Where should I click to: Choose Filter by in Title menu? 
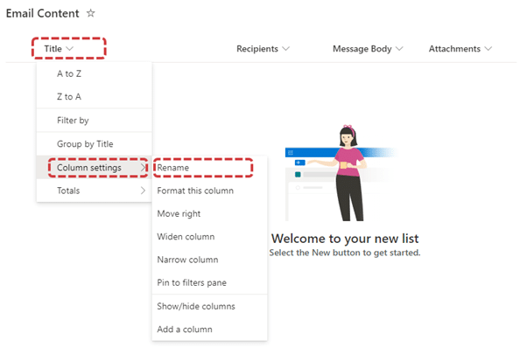tap(95, 120)
